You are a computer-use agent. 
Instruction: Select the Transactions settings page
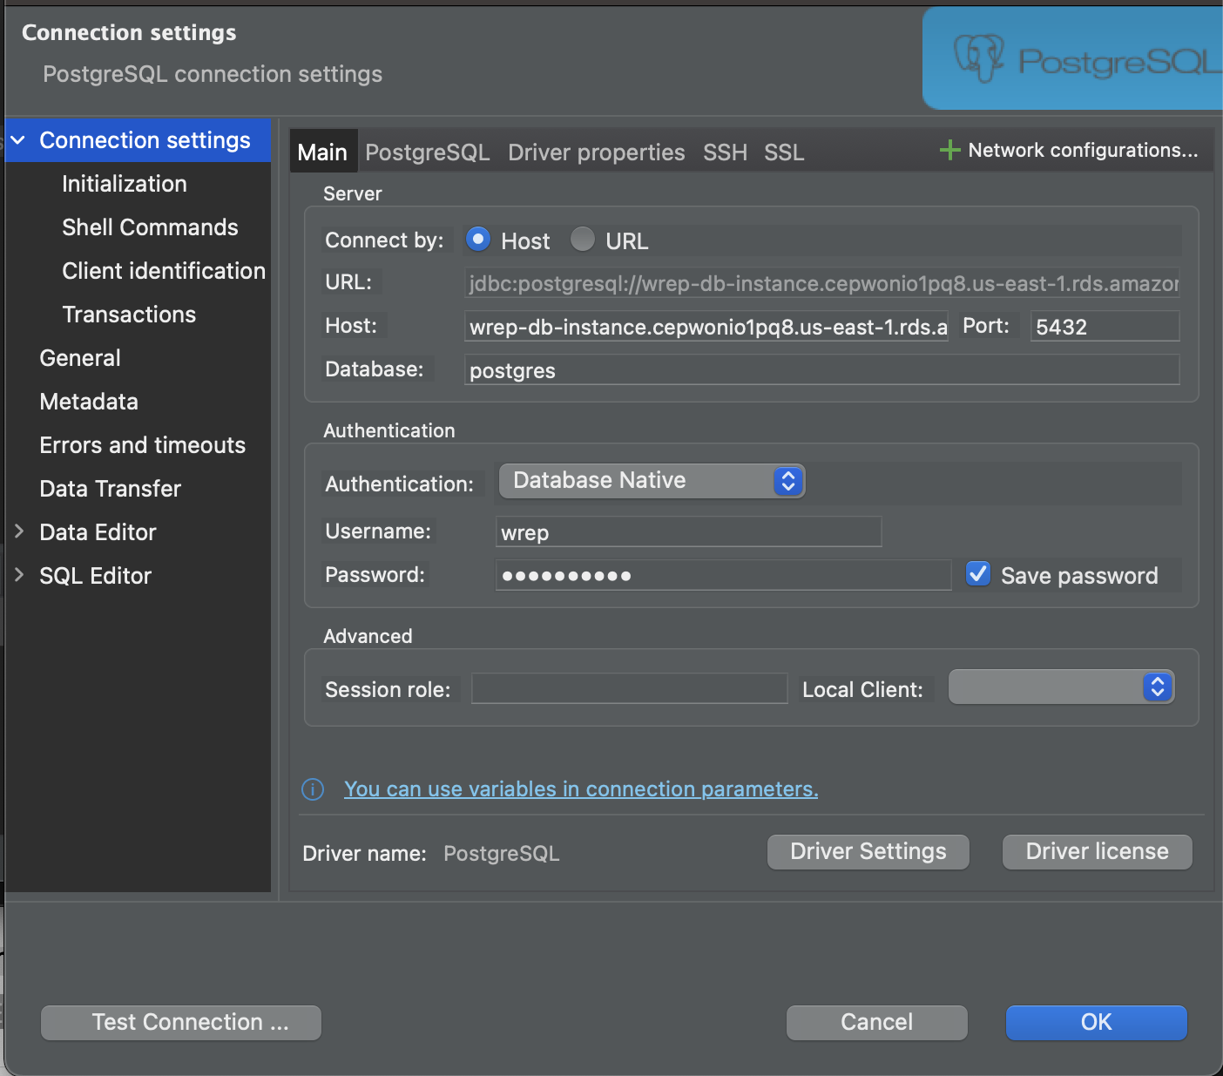(129, 314)
